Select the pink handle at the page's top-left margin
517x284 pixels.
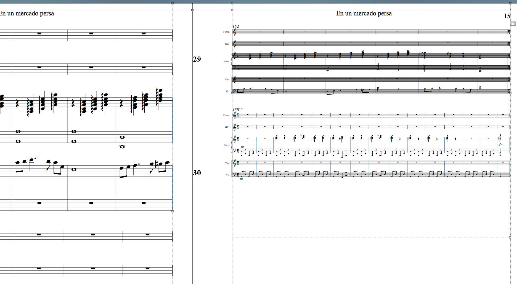tap(232, 10)
